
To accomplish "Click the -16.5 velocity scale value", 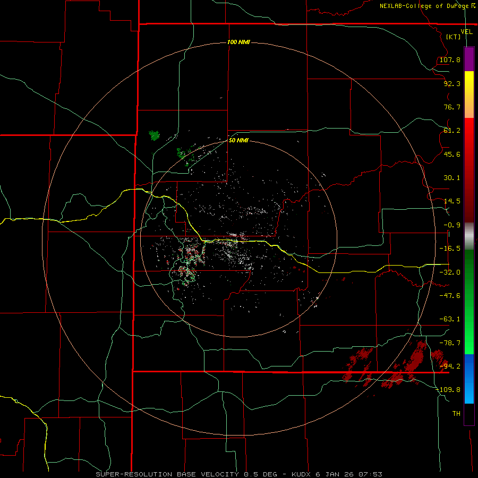I will (x=450, y=249).
